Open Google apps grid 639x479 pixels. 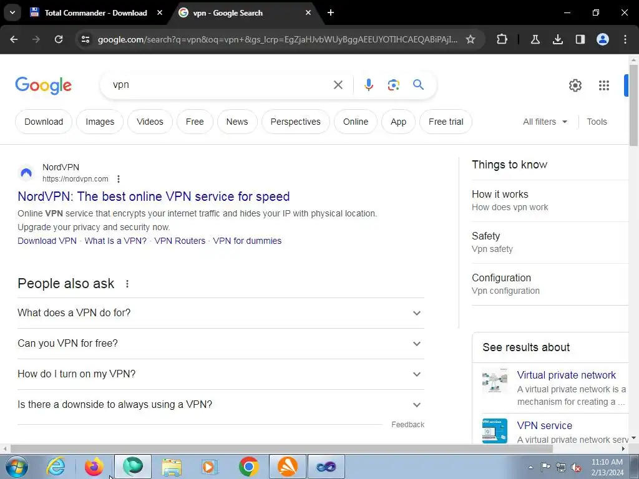(x=603, y=85)
